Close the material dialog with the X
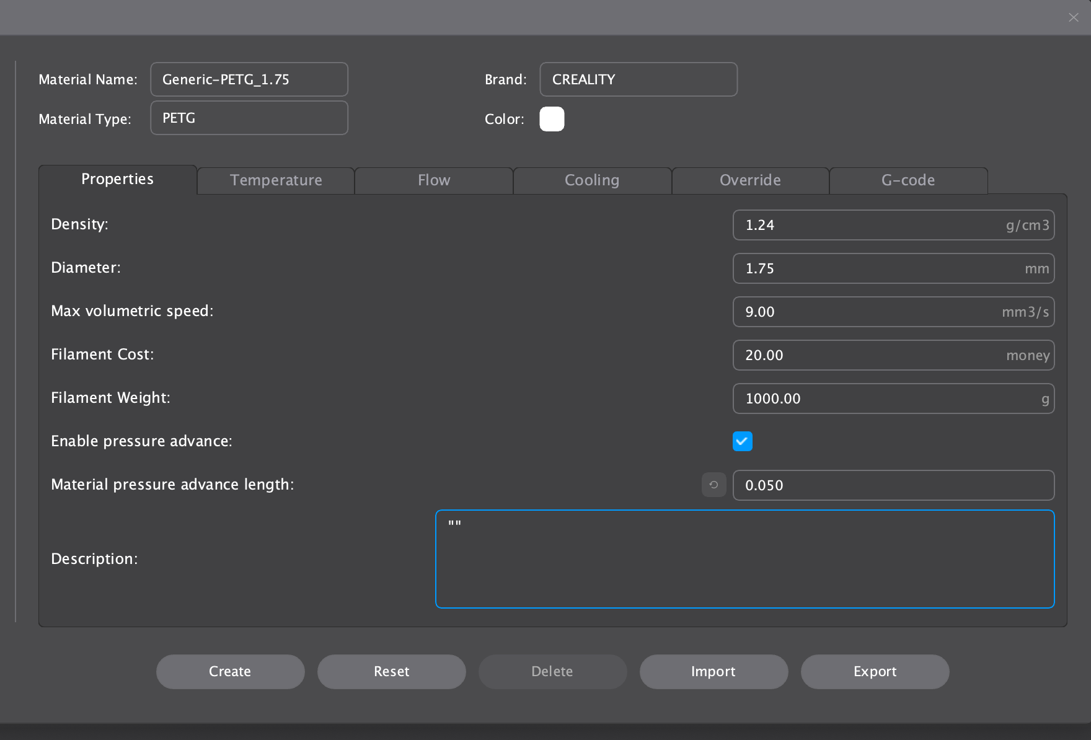Viewport: 1091px width, 740px height. 1074,17
